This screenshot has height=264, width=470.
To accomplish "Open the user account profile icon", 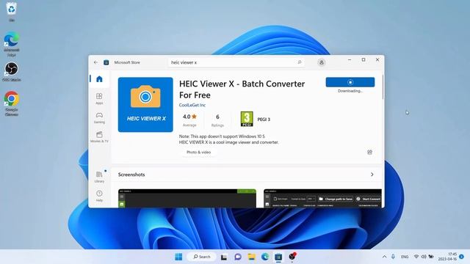I will pos(322,62).
